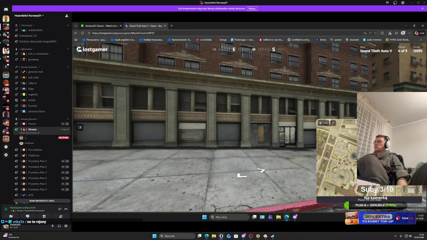This screenshot has height=240, width=427.
Task: Open the browser tab list chevron
Action: [x=76, y=26]
